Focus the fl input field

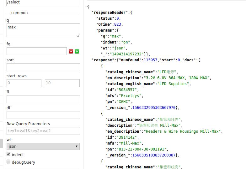click(43, 99)
